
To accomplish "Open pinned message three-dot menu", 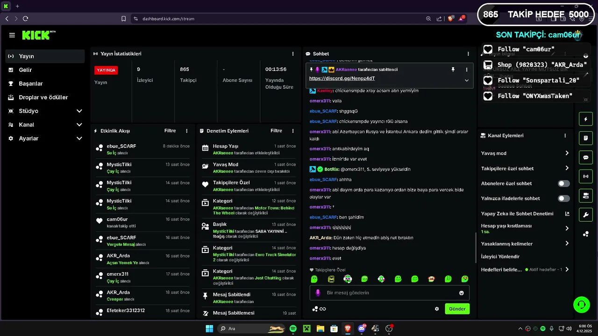I will pyautogui.click(x=466, y=70).
